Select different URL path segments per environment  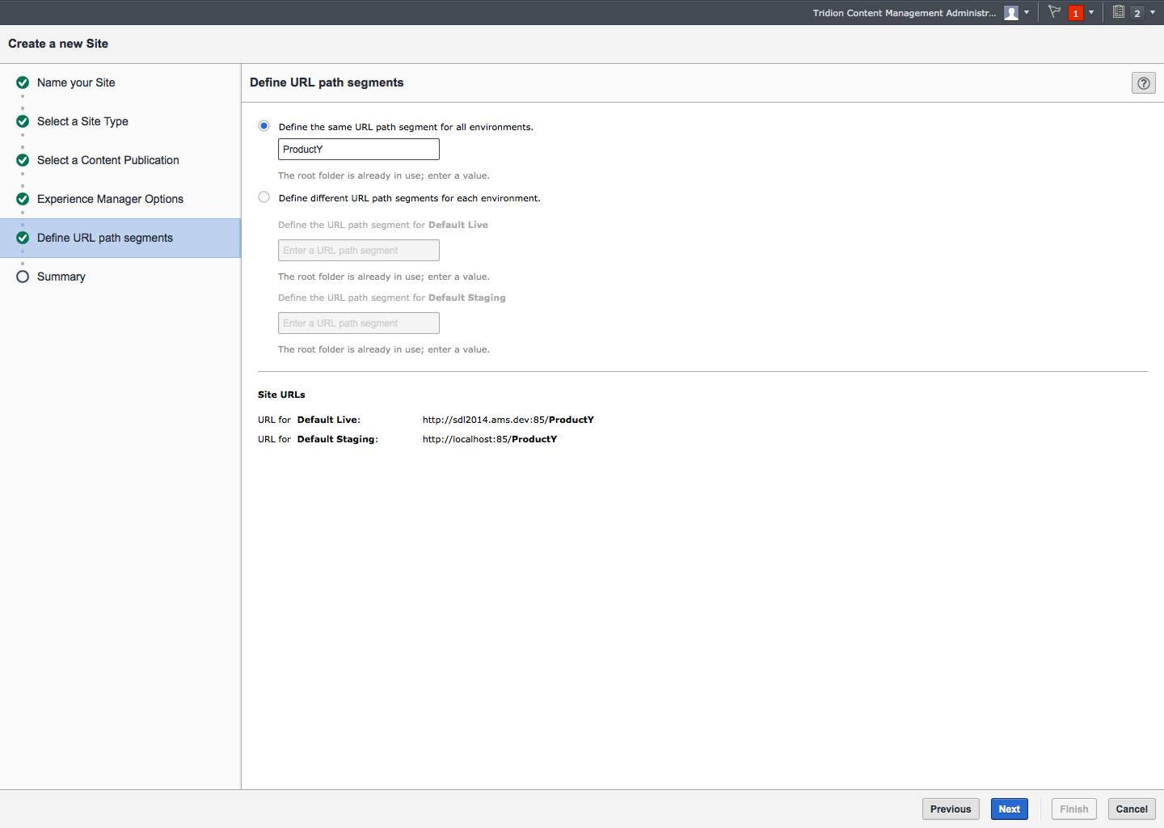pyautogui.click(x=264, y=197)
